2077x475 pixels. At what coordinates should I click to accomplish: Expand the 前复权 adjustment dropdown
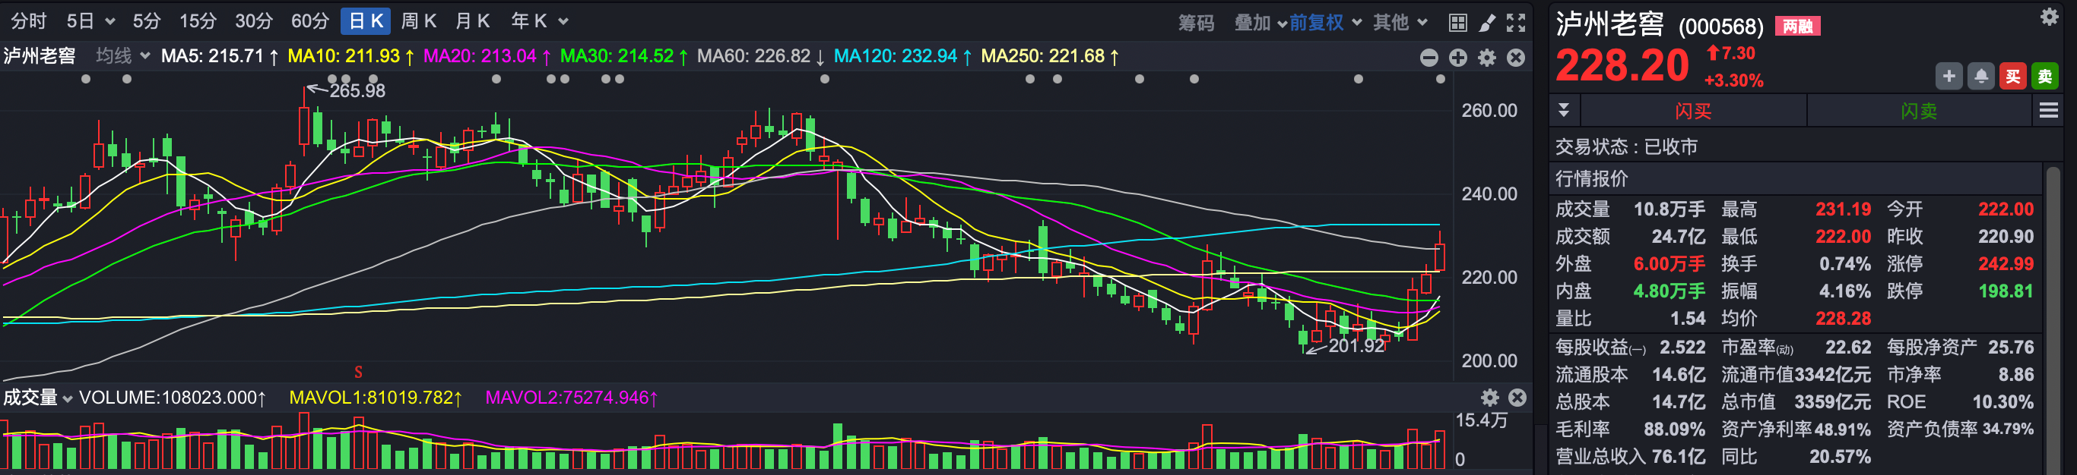coord(1326,23)
